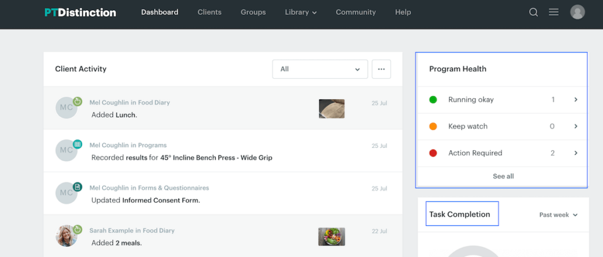Click the orange Keep watch status dot
This screenshot has height=257, width=603.
[433, 126]
